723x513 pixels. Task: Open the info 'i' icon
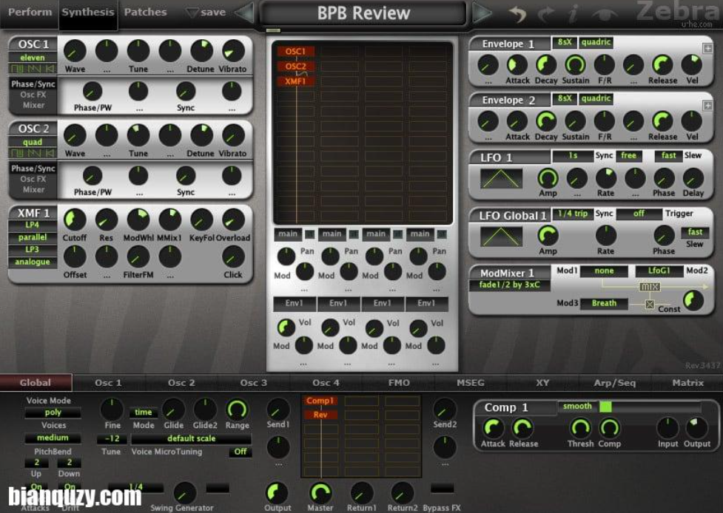574,13
